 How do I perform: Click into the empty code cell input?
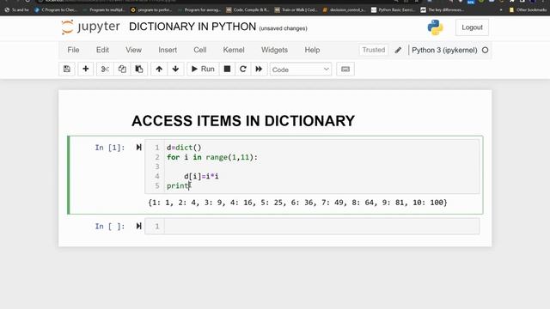(x=321, y=227)
